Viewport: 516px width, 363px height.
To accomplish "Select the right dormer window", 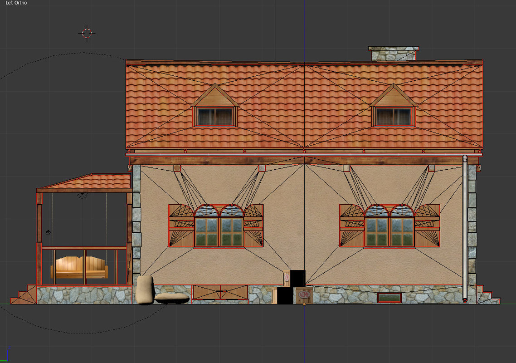I will 394,116.
